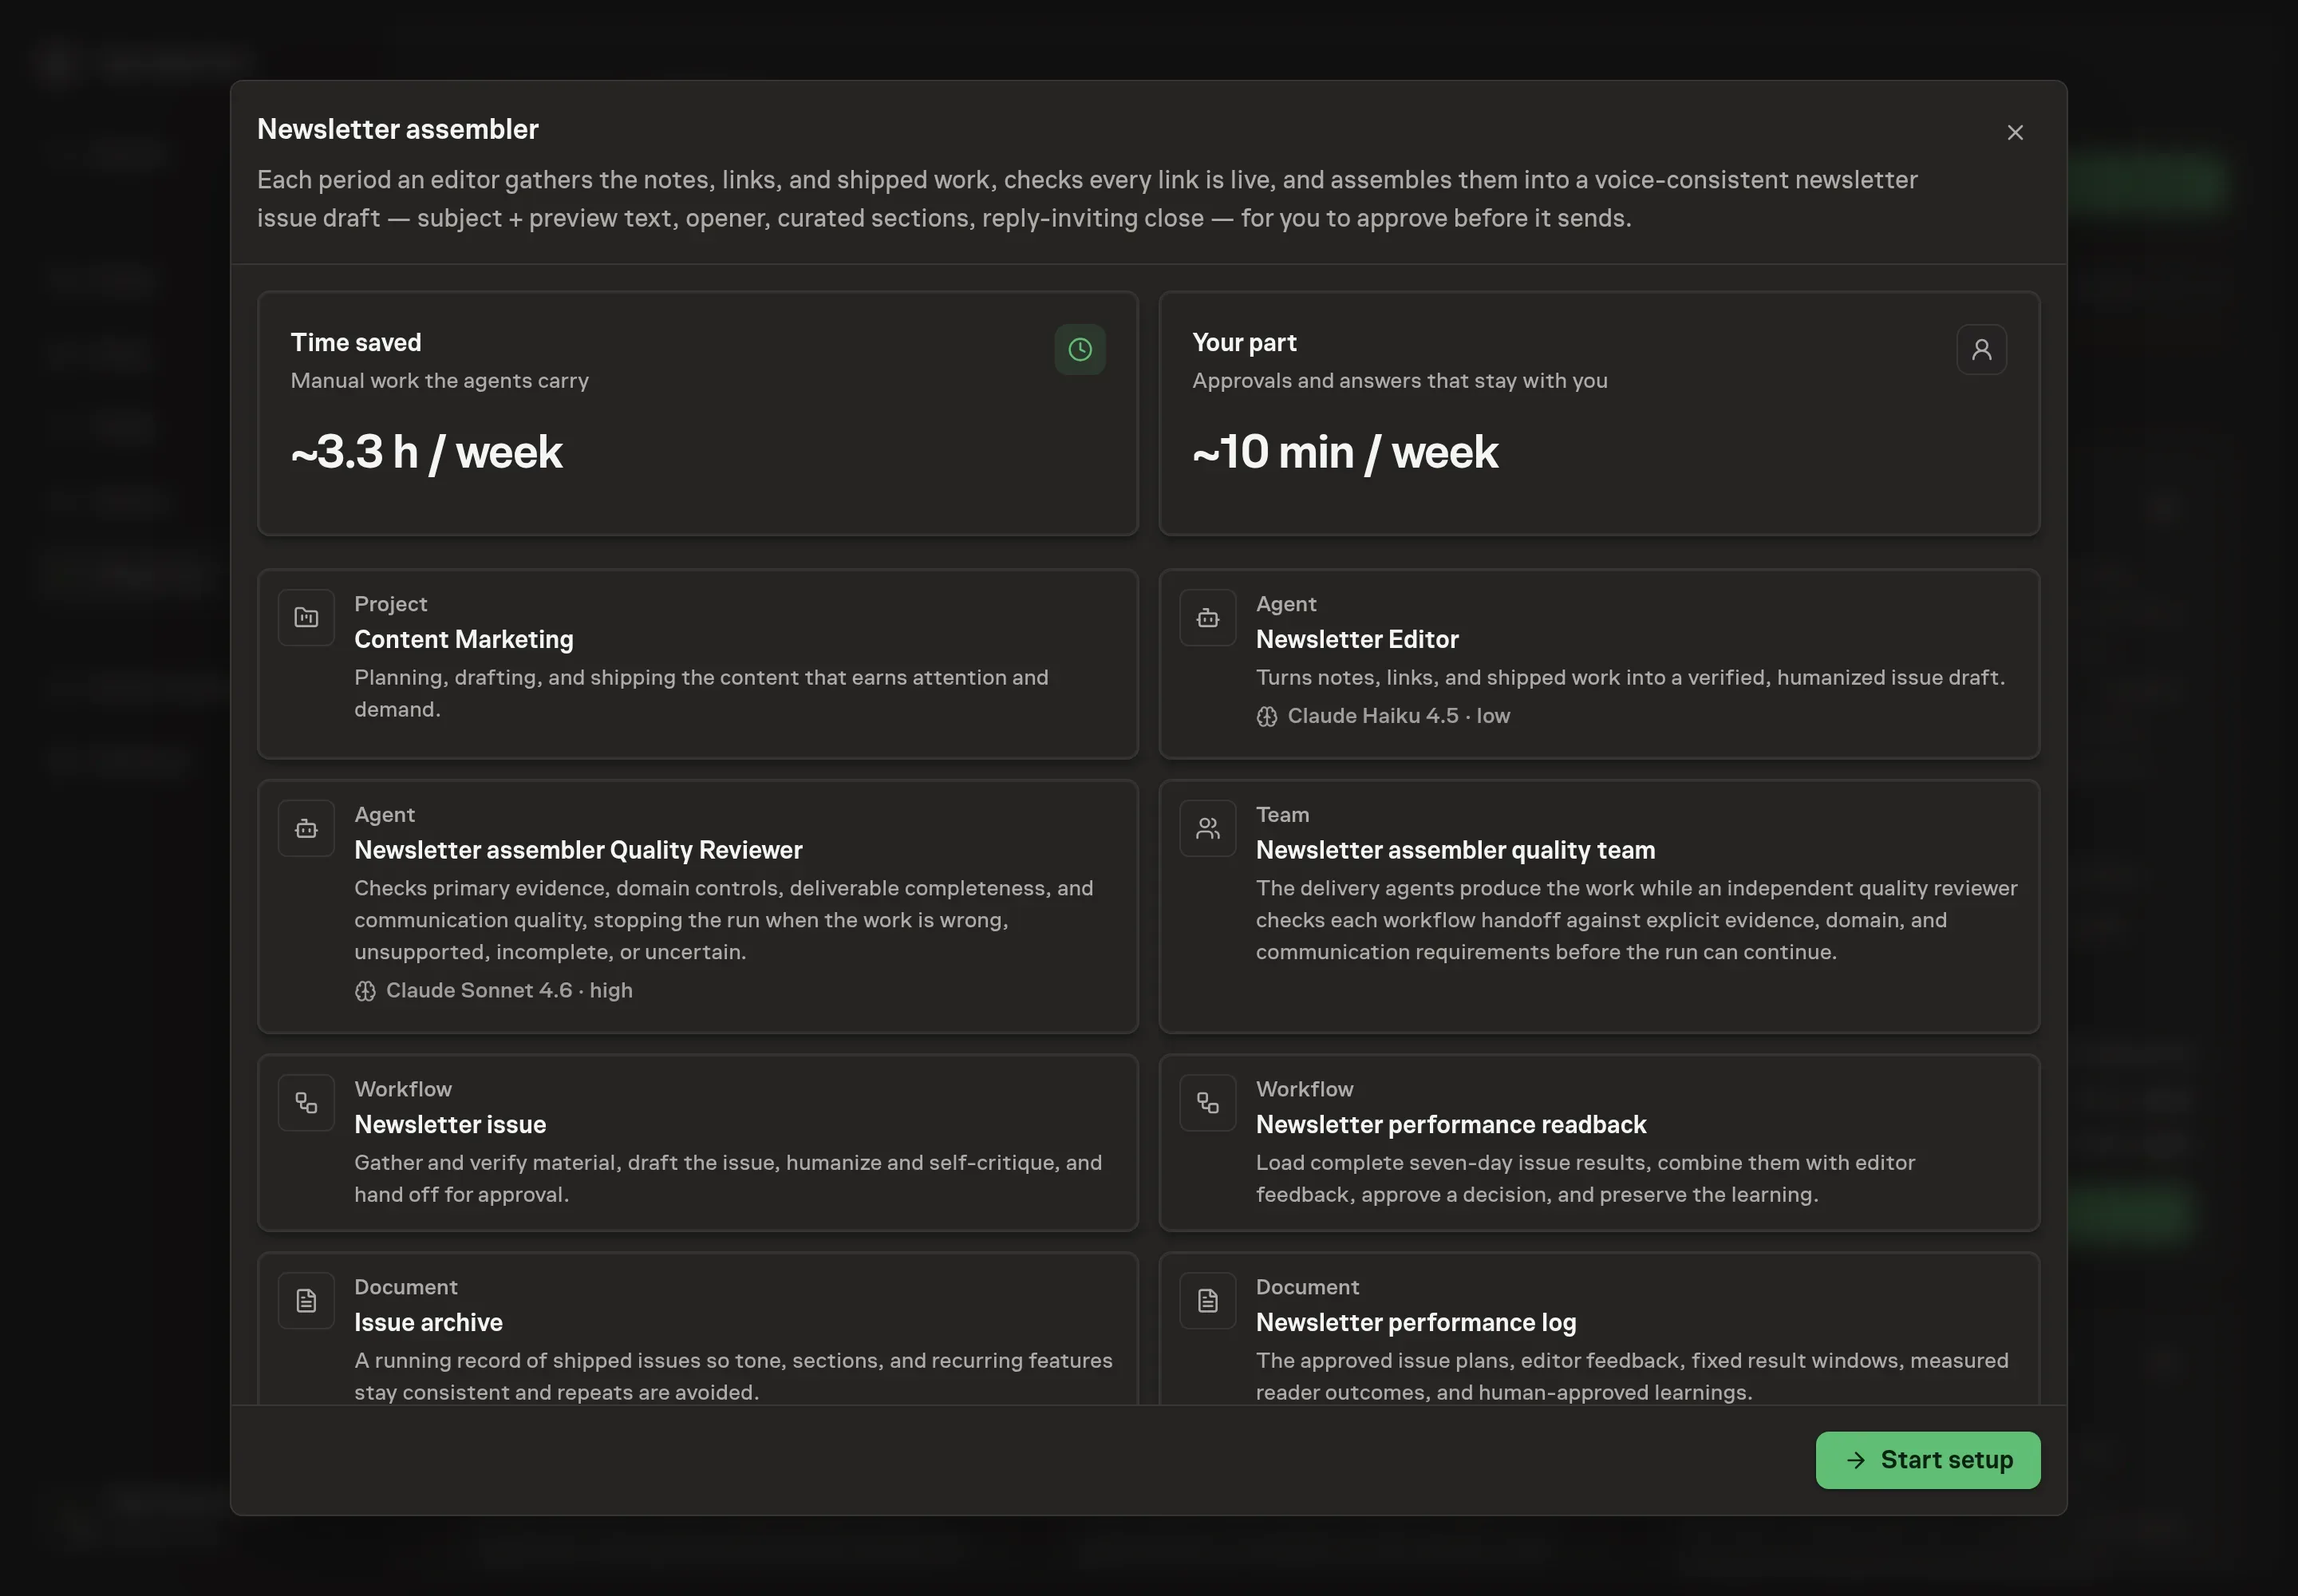Viewport: 2298px width, 1596px height.
Task: Select Newsletter assembler quality team title
Action: 1455,850
